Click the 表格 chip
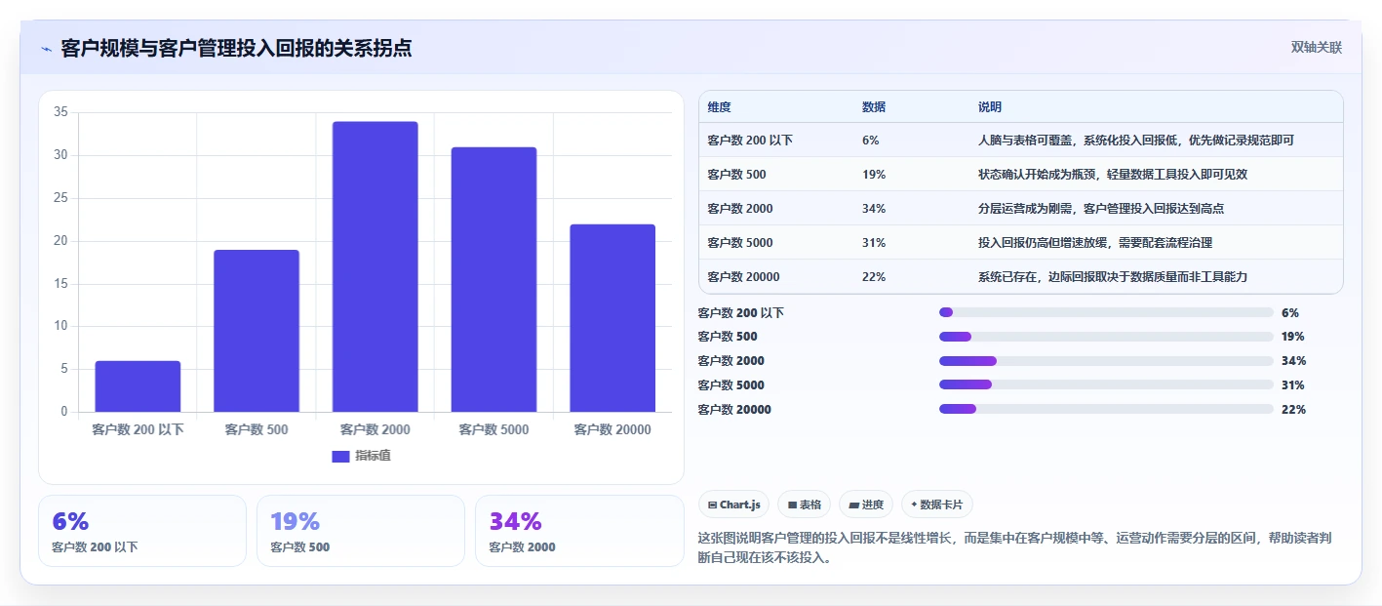The image size is (1382, 606). [805, 505]
